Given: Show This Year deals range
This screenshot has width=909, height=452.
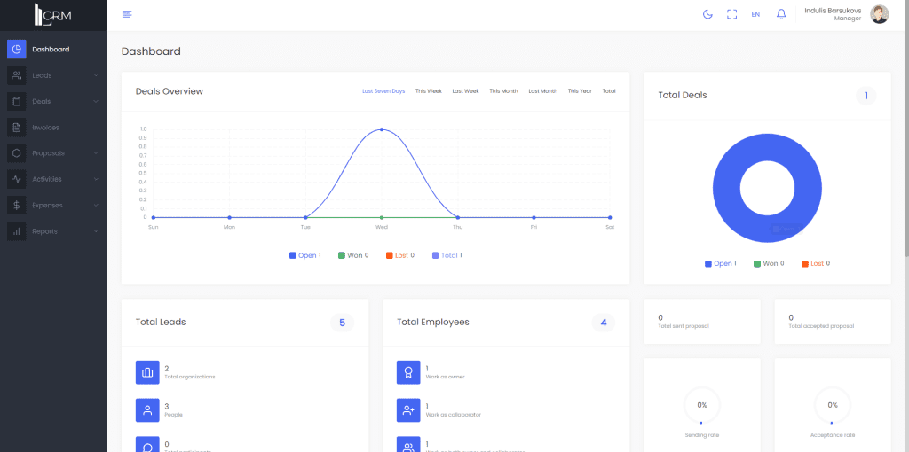Looking at the screenshot, I should (580, 91).
